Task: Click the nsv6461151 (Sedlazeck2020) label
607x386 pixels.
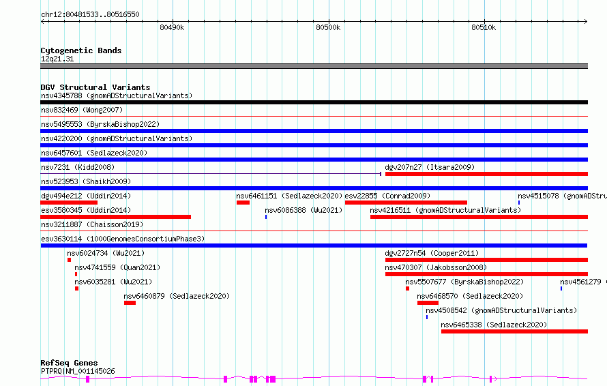Action: (290, 196)
